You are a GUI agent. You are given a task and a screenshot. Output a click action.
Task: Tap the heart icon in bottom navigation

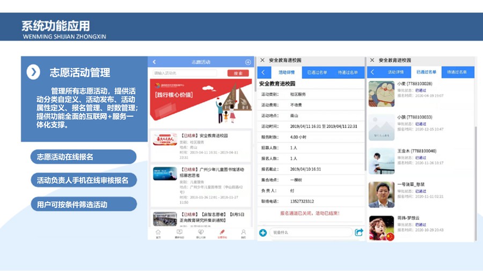pyautogui.click(x=201, y=233)
